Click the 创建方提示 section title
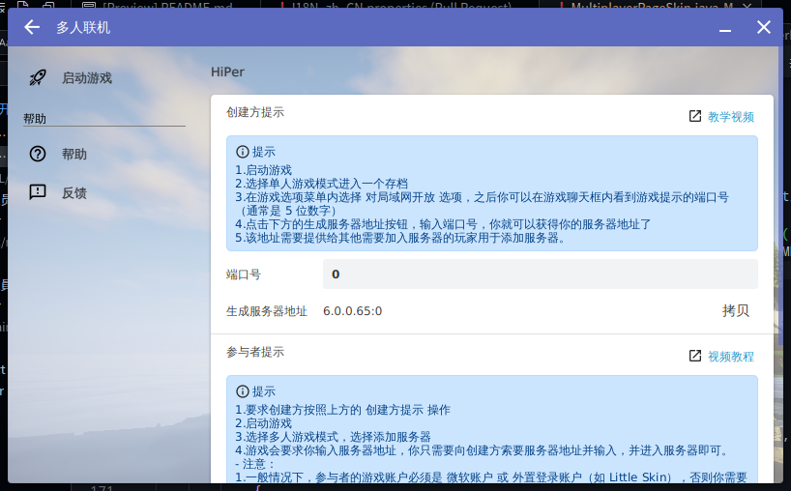Screen dimensions: 791x491 255,112
